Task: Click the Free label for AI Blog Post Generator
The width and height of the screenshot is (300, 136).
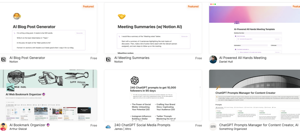Action: coord(94,58)
